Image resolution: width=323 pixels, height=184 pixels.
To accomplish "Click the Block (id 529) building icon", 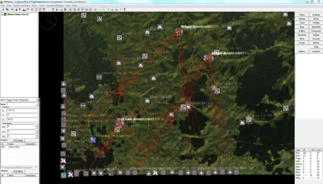I will (x=148, y=101).
